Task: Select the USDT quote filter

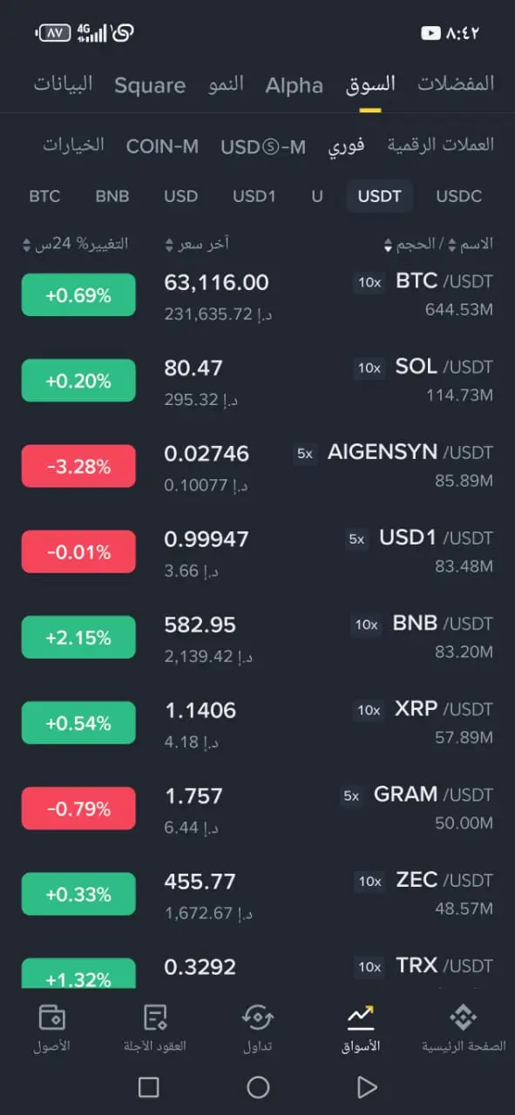Action: (x=379, y=196)
